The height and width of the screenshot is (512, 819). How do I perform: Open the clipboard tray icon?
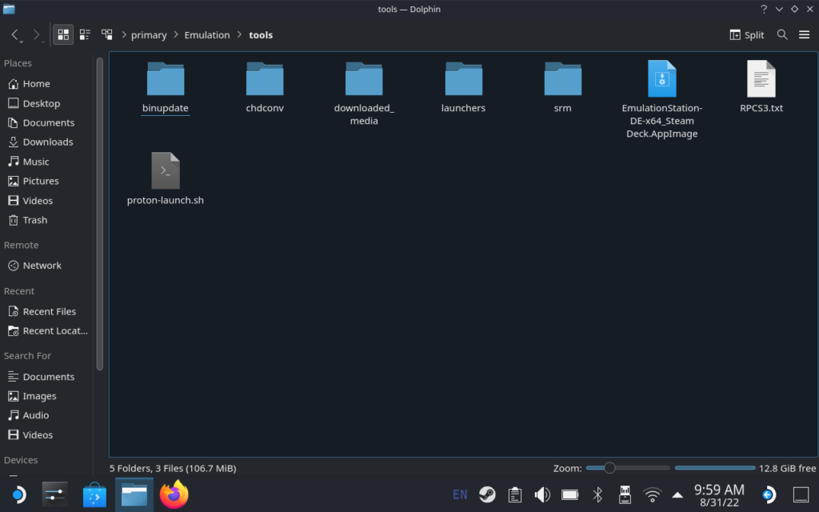515,494
